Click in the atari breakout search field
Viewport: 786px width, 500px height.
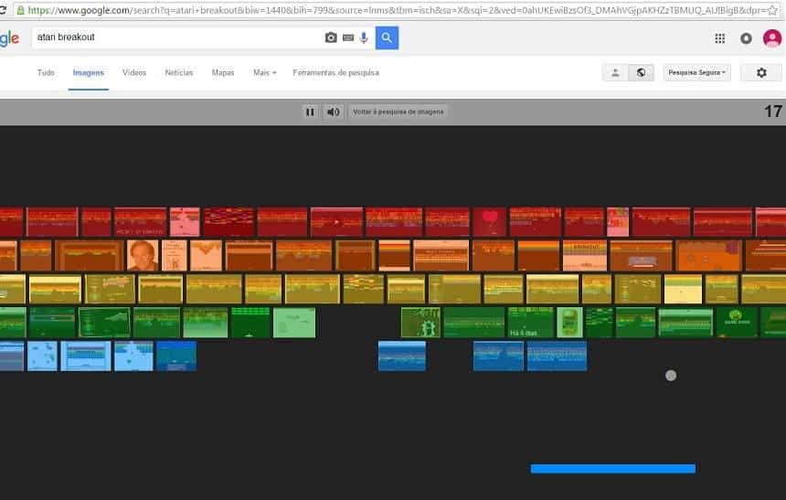pos(178,37)
